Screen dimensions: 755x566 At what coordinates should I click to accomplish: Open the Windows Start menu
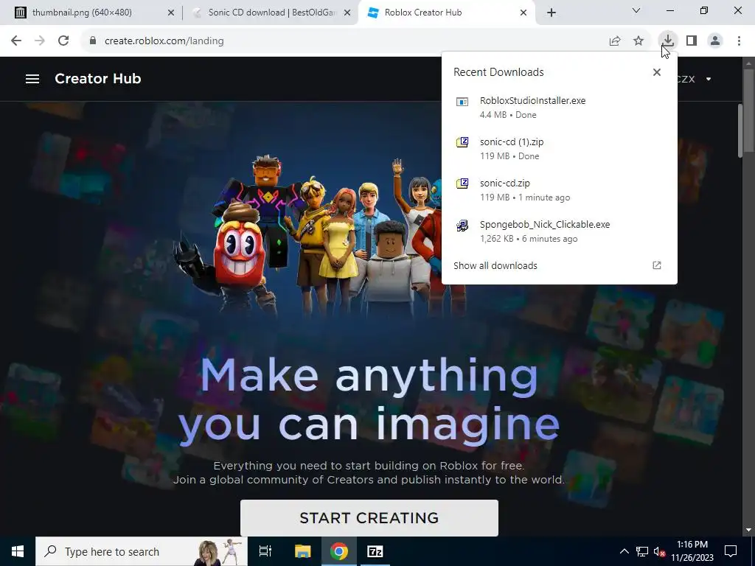[x=18, y=551]
